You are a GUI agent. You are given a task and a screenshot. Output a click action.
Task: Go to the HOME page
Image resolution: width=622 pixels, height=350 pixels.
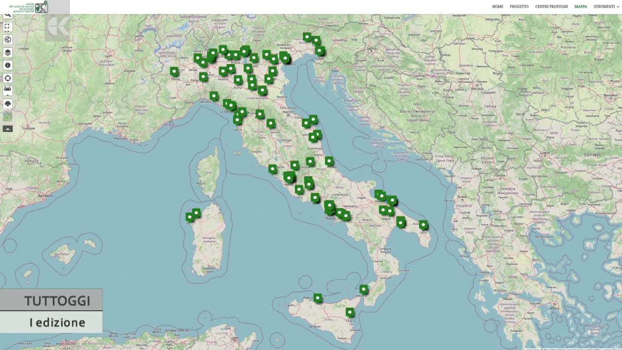click(497, 7)
